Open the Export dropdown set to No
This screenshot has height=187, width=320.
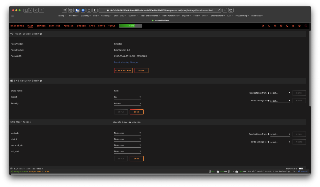click(127, 97)
